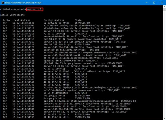Click the 'Select Administrator: Command Prompt' title text
This screenshot has height=120, width=166.
pos(23,3)
